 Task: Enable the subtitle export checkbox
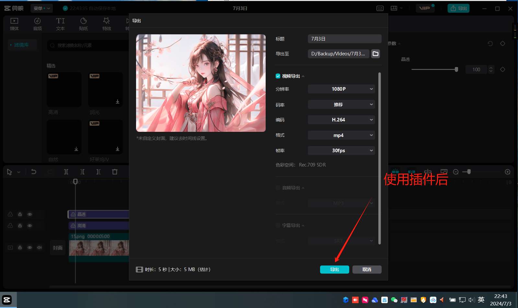(x=278, y=225)
